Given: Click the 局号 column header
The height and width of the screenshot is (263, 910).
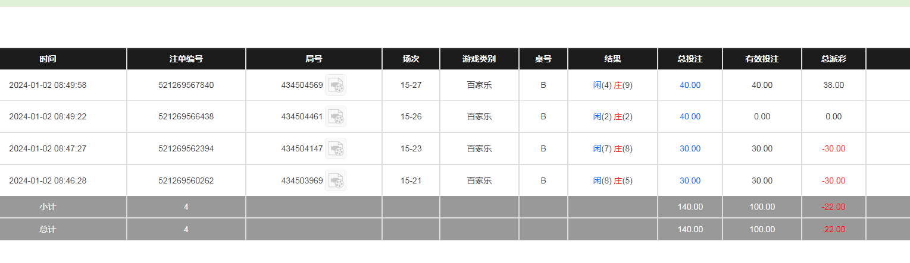Looking at the screenshot, I should click(314, 59).
